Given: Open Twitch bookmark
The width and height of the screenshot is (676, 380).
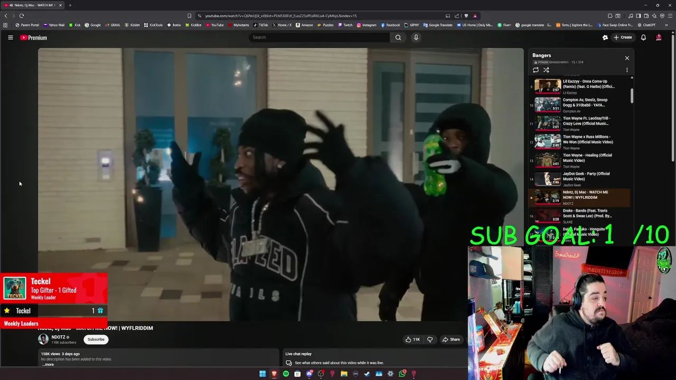Looking at the screenshot, I should tap(345, 25).
